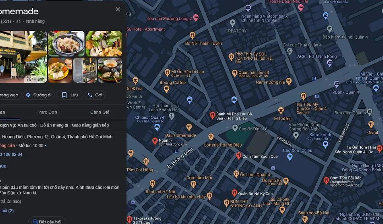Click the phone number ending in 108 82 84
Screen dimensions: 383x224
click(11, 154)
